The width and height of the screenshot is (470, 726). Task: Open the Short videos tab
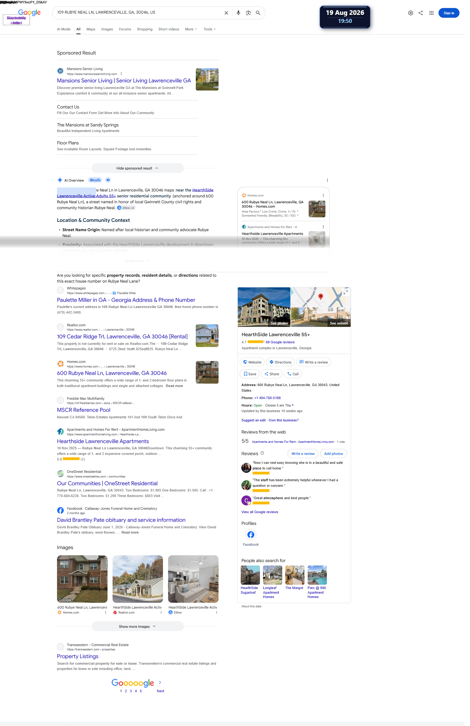tap(169, 29)
